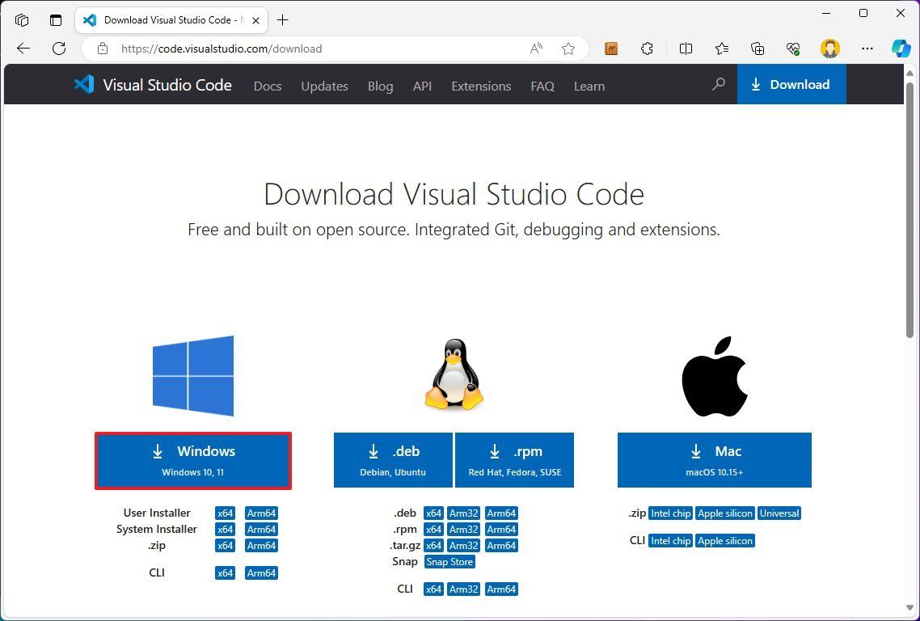Get VS Code from the Snap Store
The height and width of the screenshot is (621, 920).
point(449,561)
